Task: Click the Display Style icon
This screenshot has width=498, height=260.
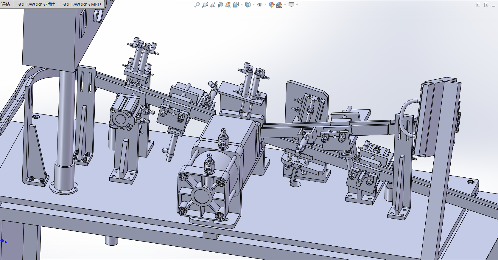Action: pos(248,5)
